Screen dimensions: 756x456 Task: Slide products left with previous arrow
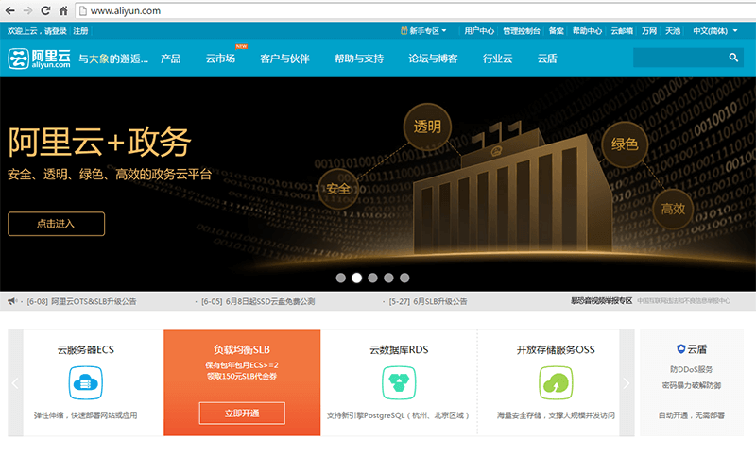15,383
